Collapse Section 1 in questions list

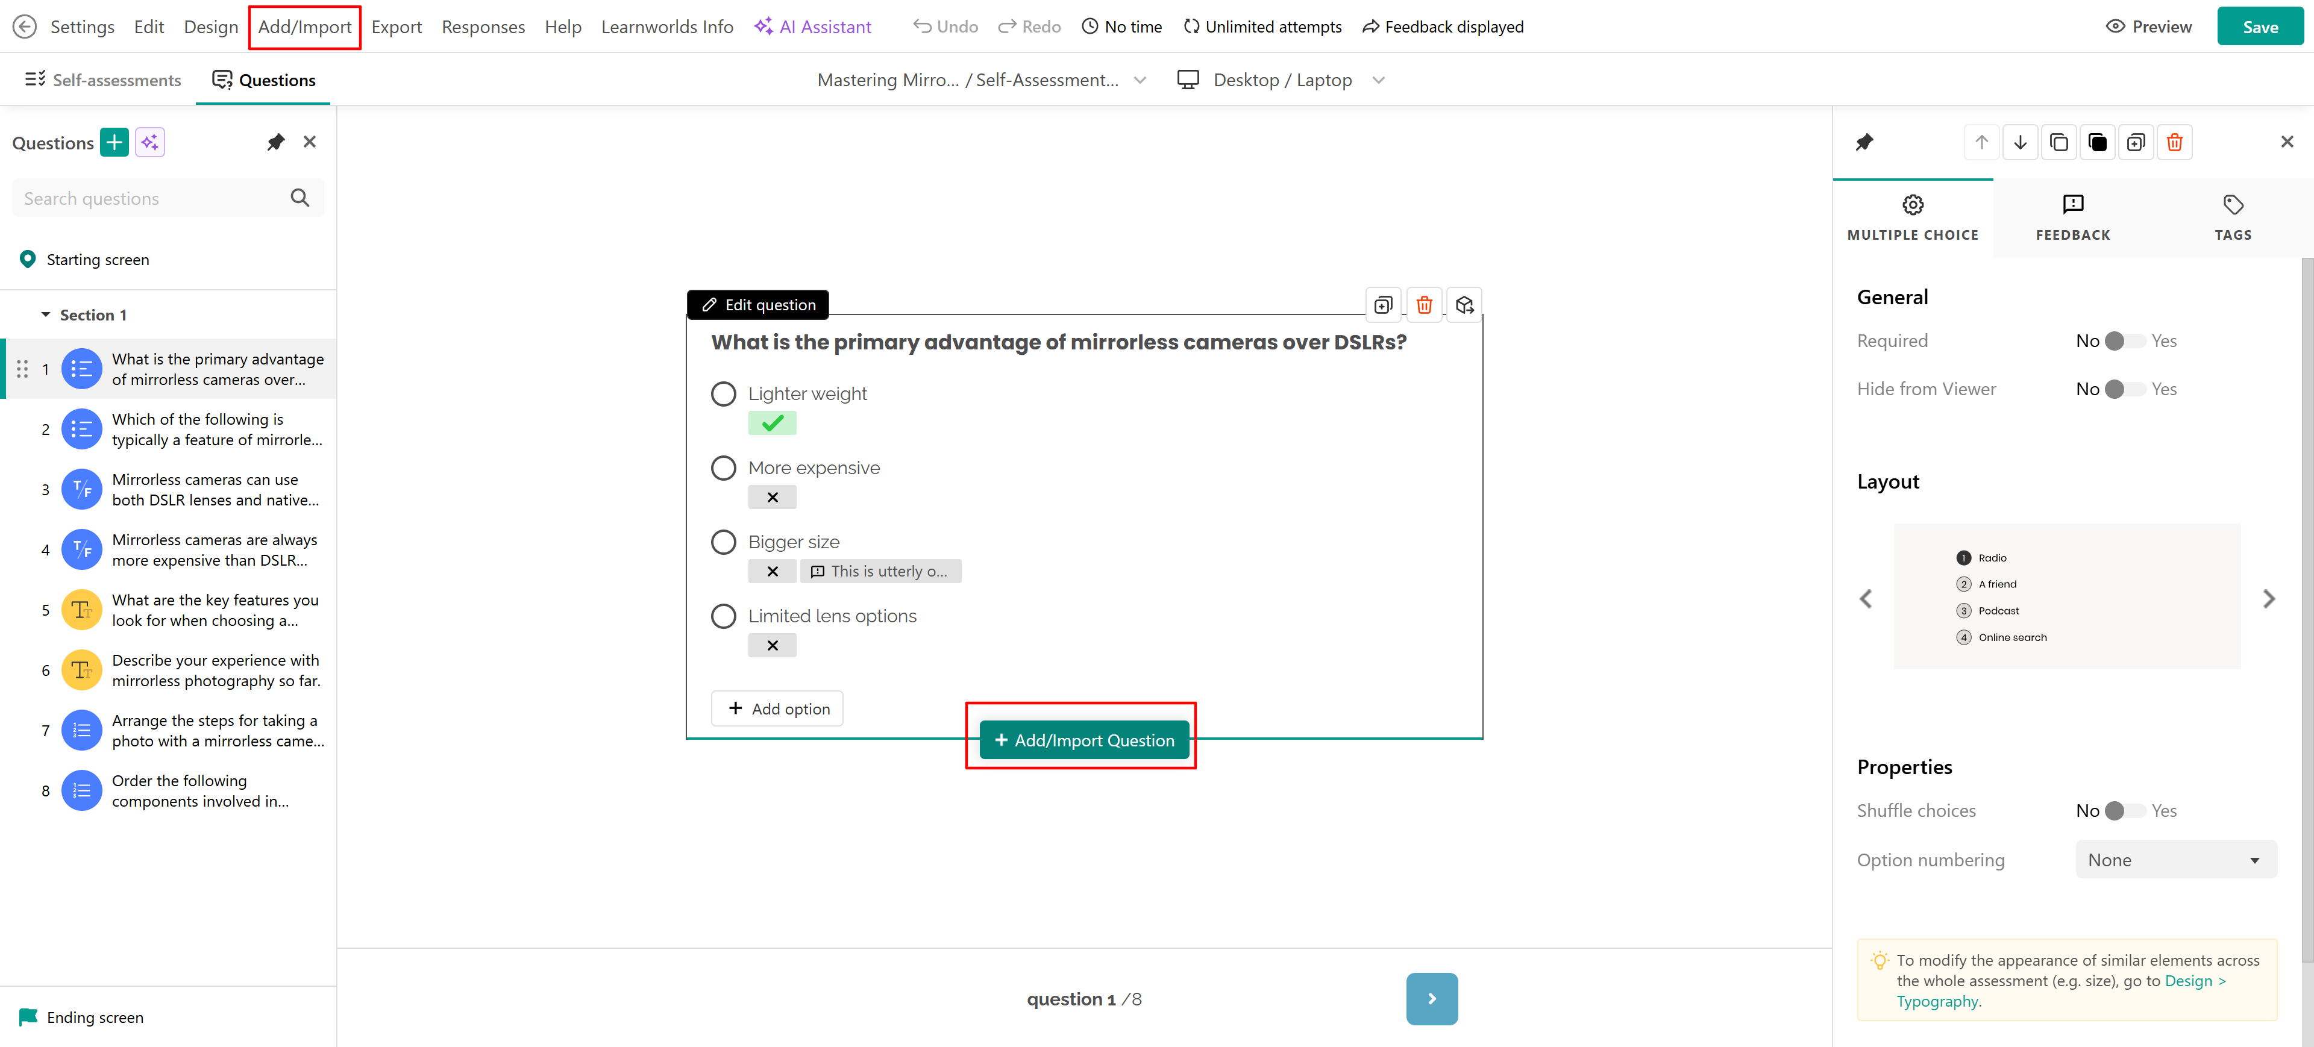(x=46, y=315)
